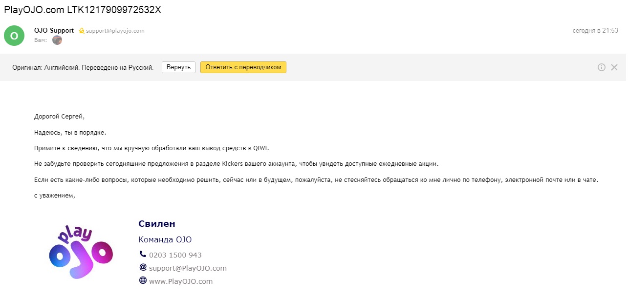Click the translation info icon

(602, 67)
